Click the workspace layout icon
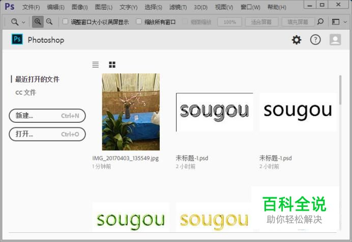This screenshot has width=352, height=242. coord(336,22)
